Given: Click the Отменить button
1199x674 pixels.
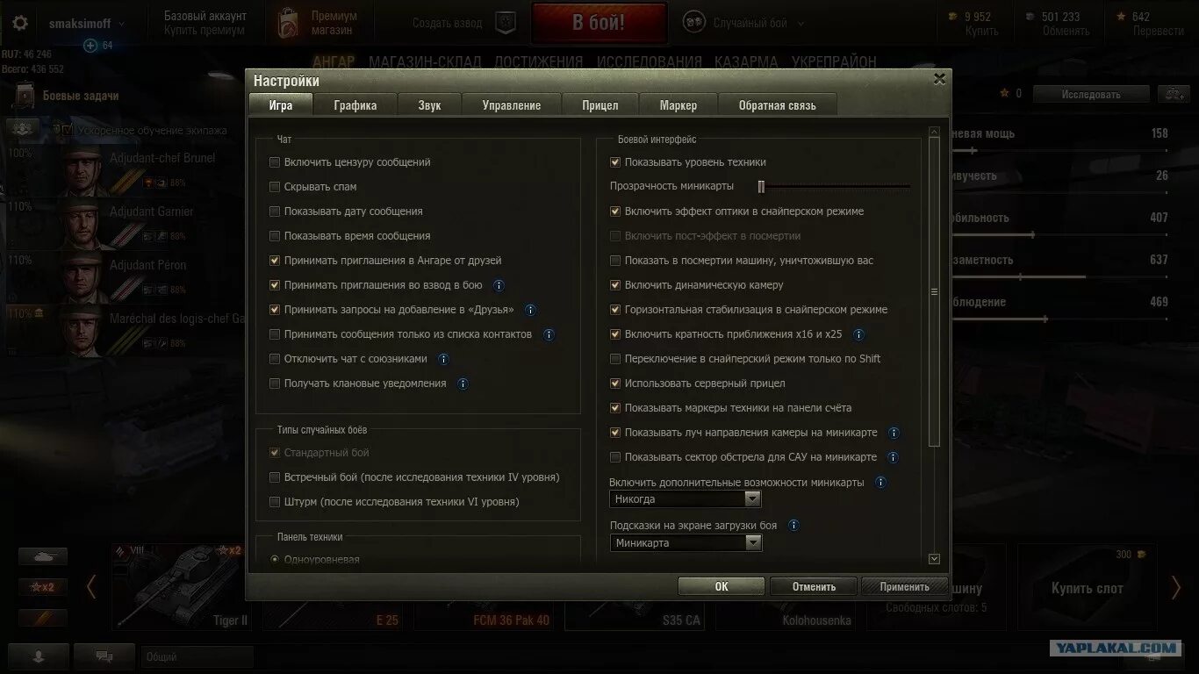Looking at the screenshot, I should pos(814,586).
